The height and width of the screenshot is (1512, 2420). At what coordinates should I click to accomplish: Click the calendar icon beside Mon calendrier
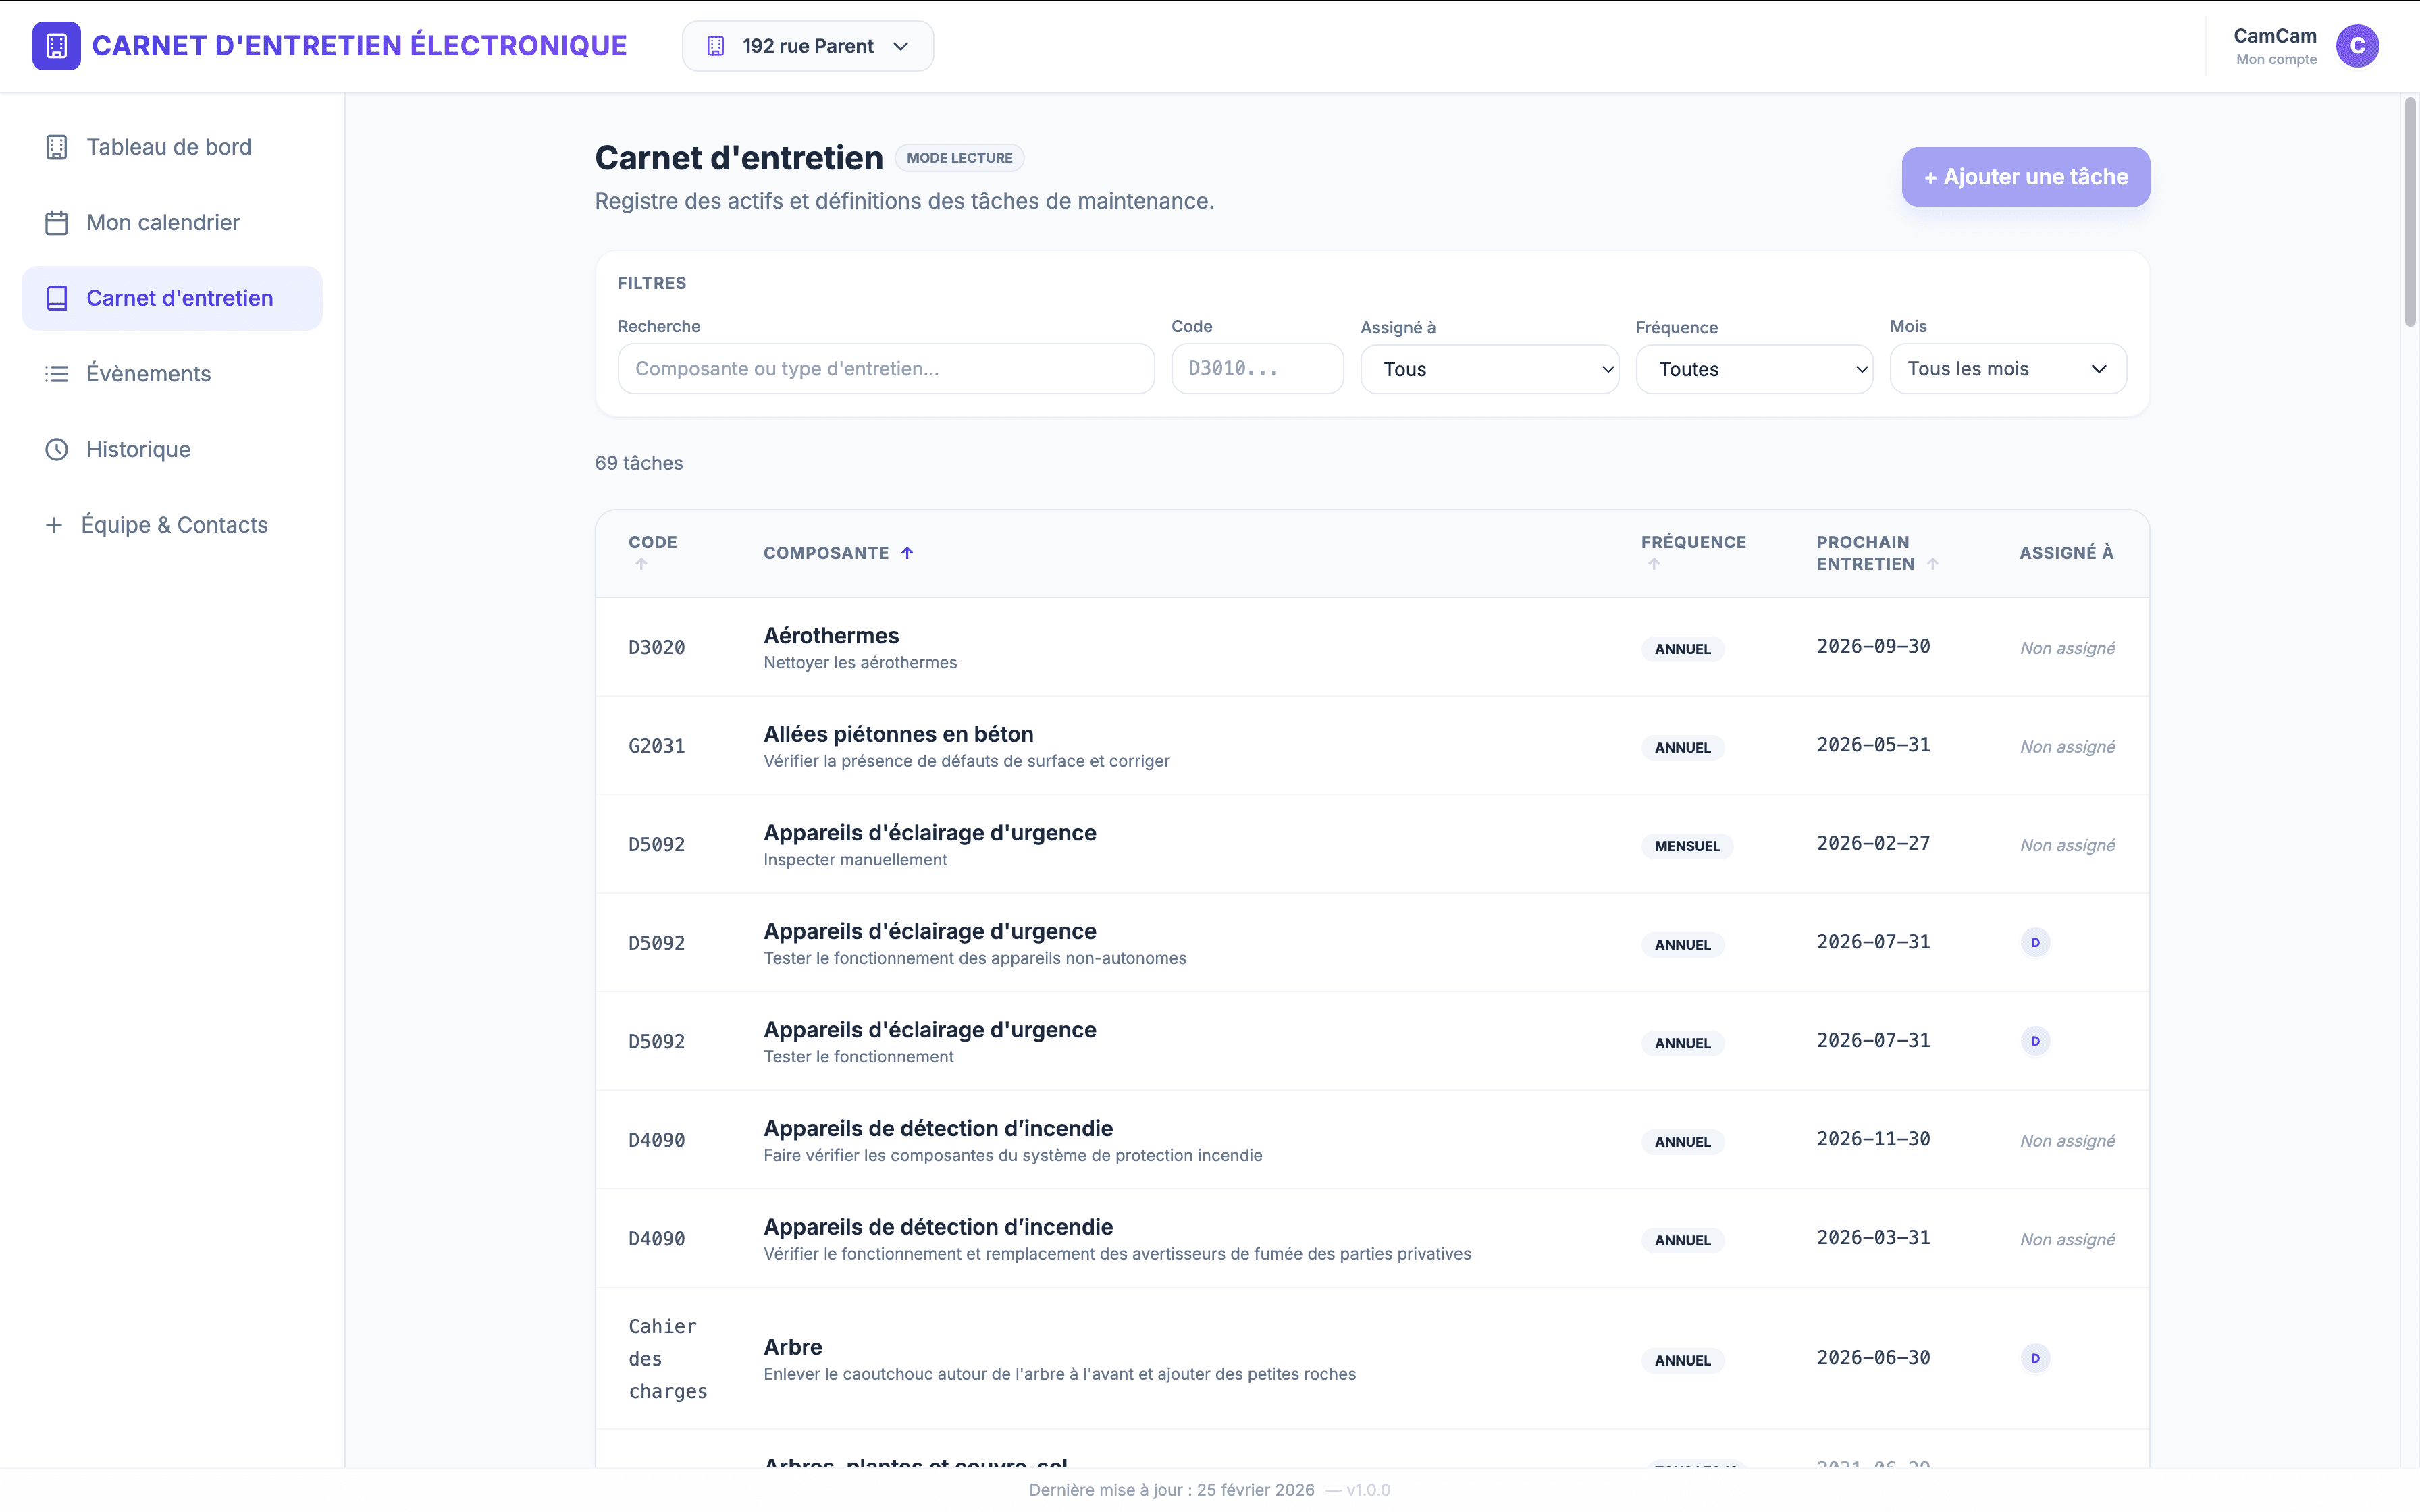tap(57, 222)
